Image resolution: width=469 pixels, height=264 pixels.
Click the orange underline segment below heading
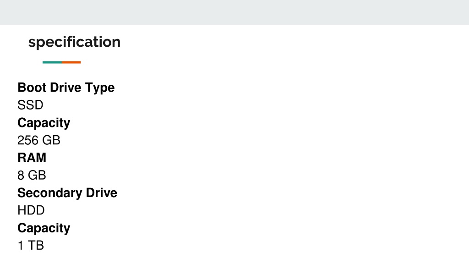71,62
